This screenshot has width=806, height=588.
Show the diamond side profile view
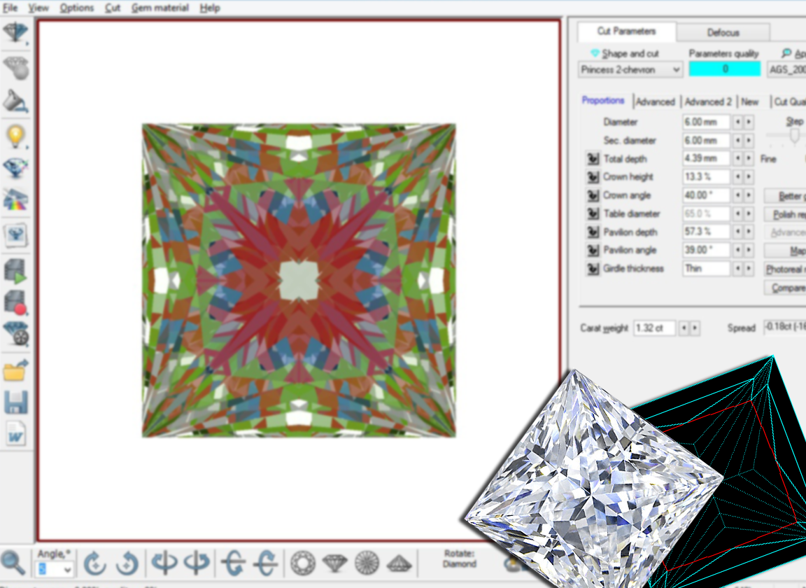[335, 562]
